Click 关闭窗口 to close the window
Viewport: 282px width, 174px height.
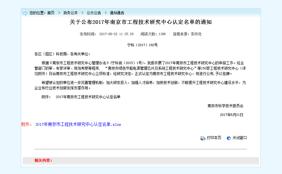coord(240,138)
